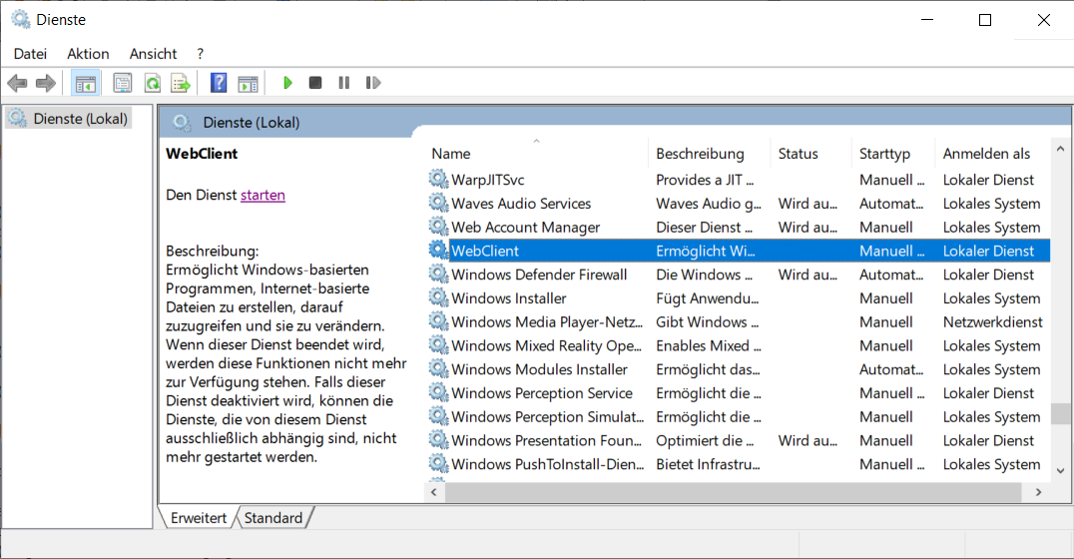Click the Forward arrow in toolbar
Image resolution: width=1074 pixels, height=559 pixels.
pyautogui.click(x=46, y=84)
